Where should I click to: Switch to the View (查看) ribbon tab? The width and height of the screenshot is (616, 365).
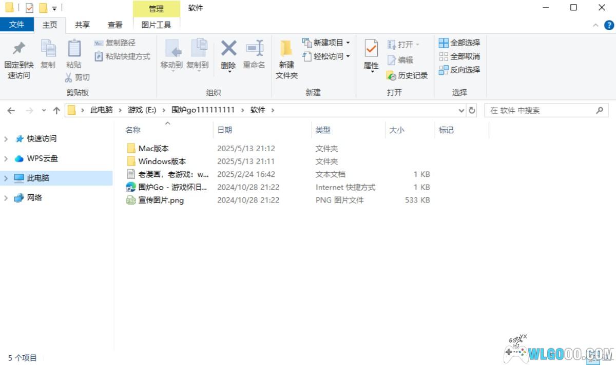(x=115, y=25)
